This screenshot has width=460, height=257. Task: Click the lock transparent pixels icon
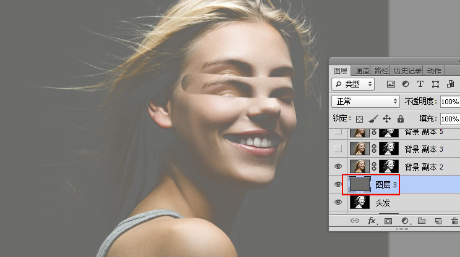[x=359, y=118]
